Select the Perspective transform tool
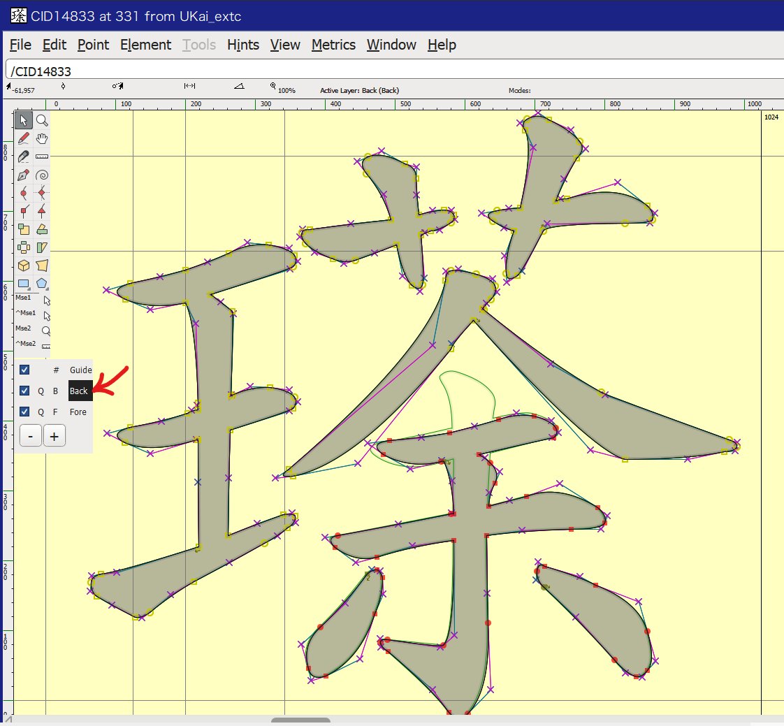The height and width of the screenshot is (726, 784). tap(42, 266)
